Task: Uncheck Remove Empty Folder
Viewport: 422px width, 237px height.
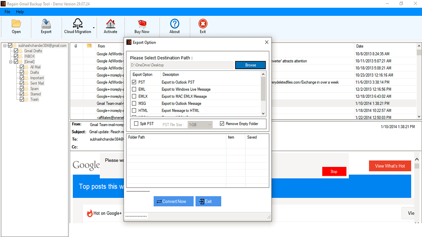Action: (222, 123)
